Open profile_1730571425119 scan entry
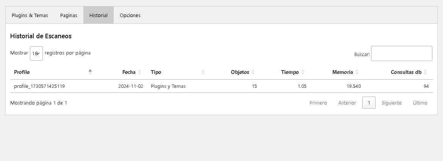This screenshot has width=443, height=161. (x=39, y=86)
